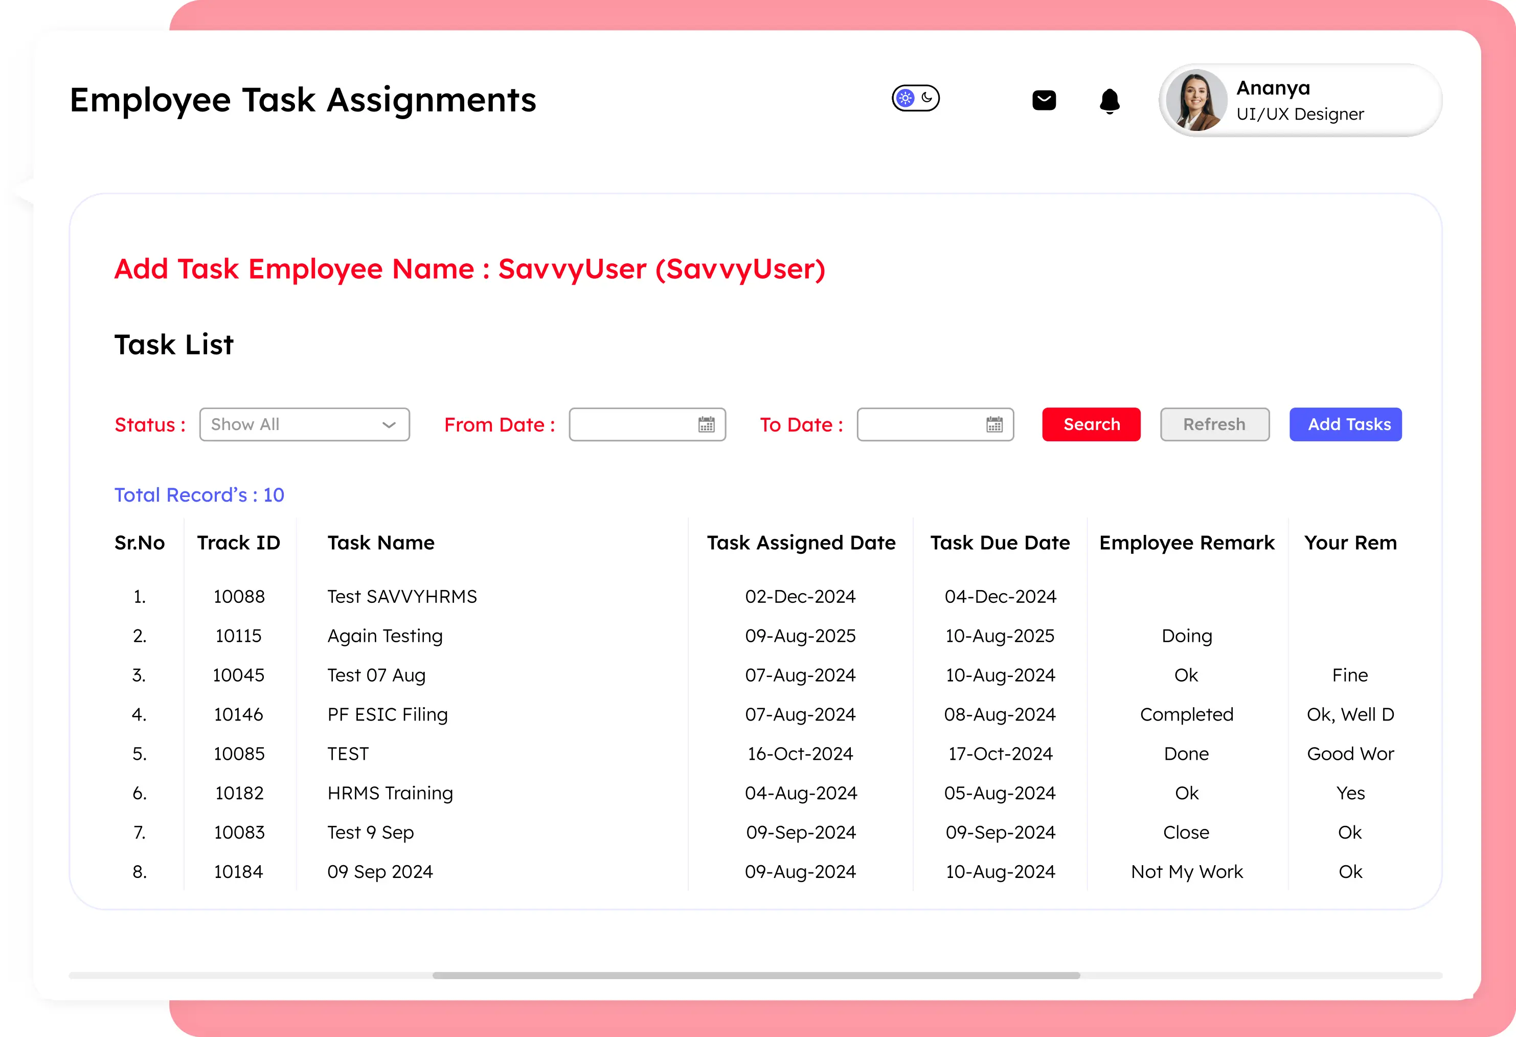Click the moon icon in theme switch
1516x1037 pixels.
tap(927, 98)
